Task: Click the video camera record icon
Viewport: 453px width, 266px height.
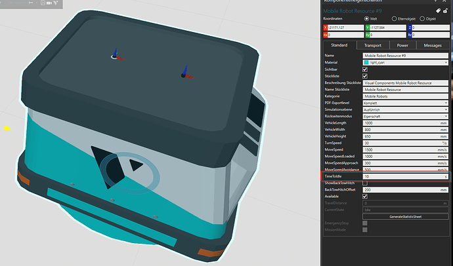Action: (x=49, y=3)
